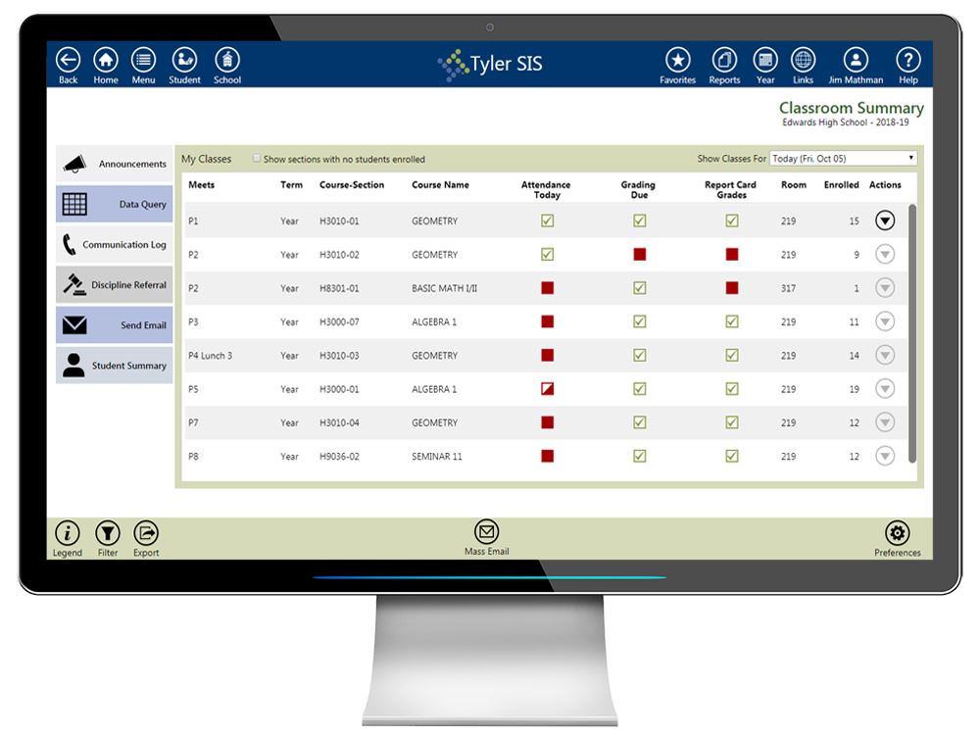The height and width of the screenshot is (735, 980).
Task: Open Mass Email envelope icon
Action: pos(486,532)
